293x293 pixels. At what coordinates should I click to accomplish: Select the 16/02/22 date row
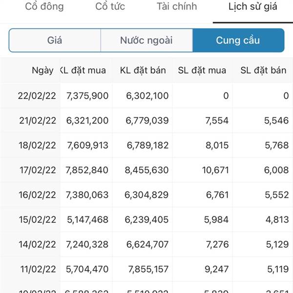(146, 195)
